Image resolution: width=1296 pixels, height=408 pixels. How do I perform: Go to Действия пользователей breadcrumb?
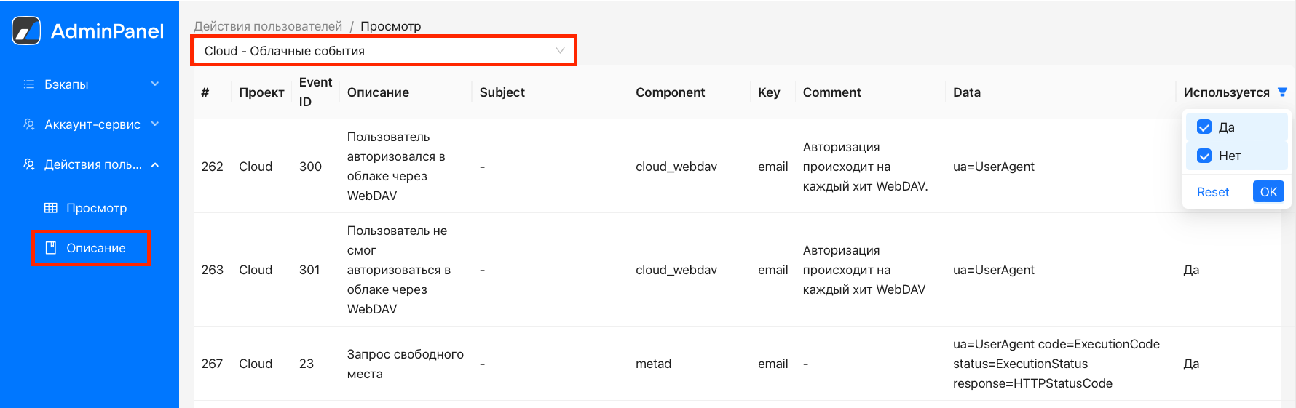tap(267, 26)
